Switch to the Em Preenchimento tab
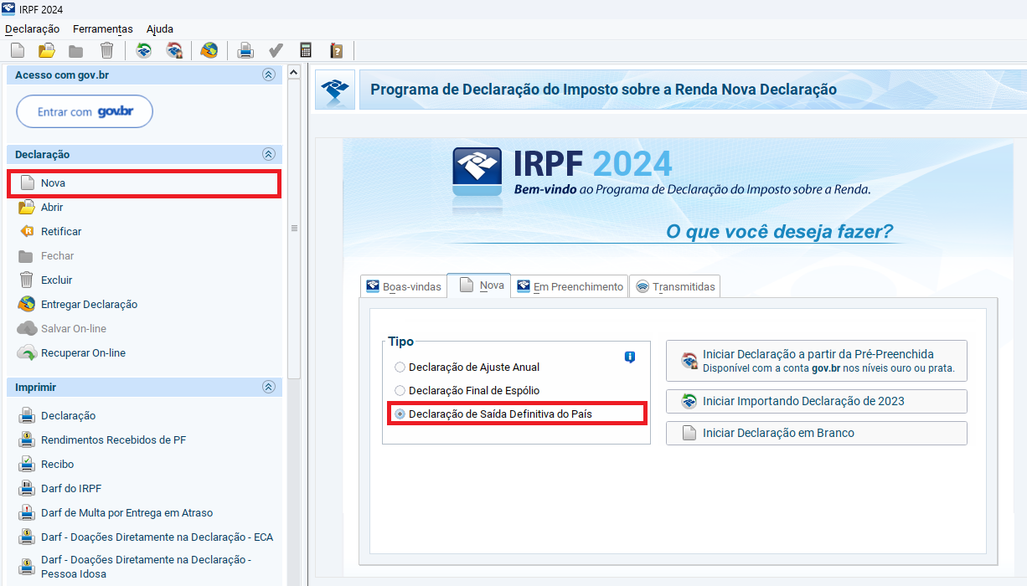The width and height of the screenshot is (1027, 586). pos(570,286)
